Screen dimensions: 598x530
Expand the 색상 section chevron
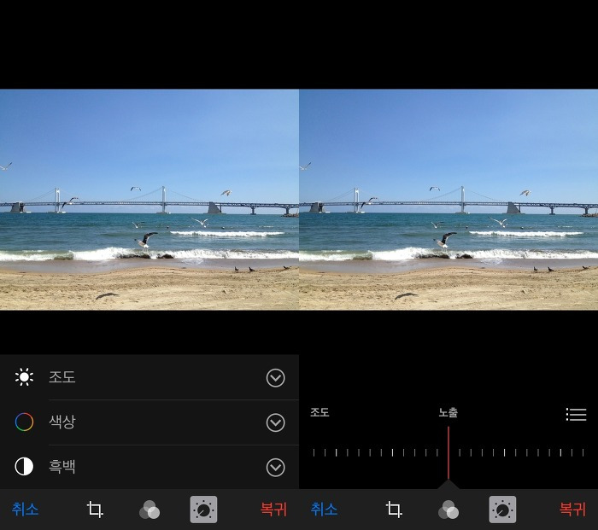click(275, 422)
